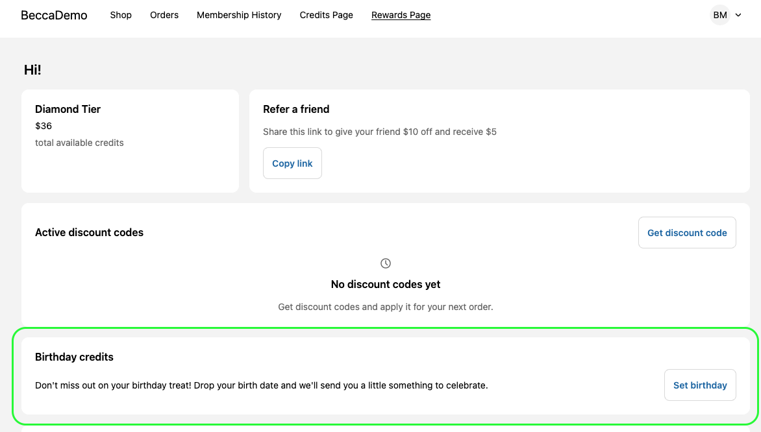Open Membership History in navigation
This screenshot has height=432, width=761.
tap(239, 15)
